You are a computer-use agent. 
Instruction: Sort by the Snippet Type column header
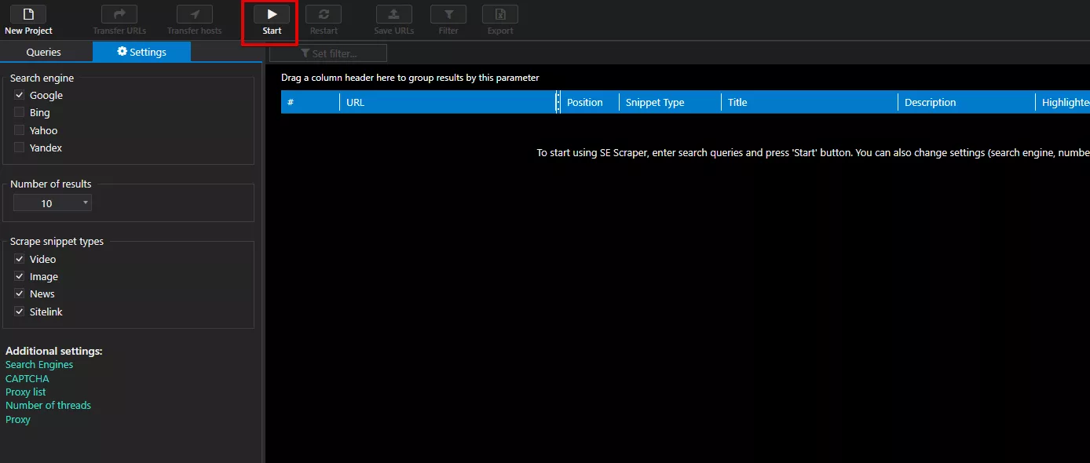pos(670,102)
